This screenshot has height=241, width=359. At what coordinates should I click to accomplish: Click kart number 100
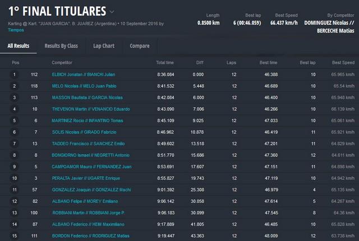(34, 213)
